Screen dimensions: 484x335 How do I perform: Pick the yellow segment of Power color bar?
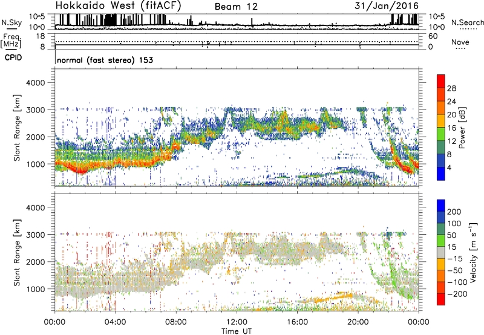click(441, 121)
